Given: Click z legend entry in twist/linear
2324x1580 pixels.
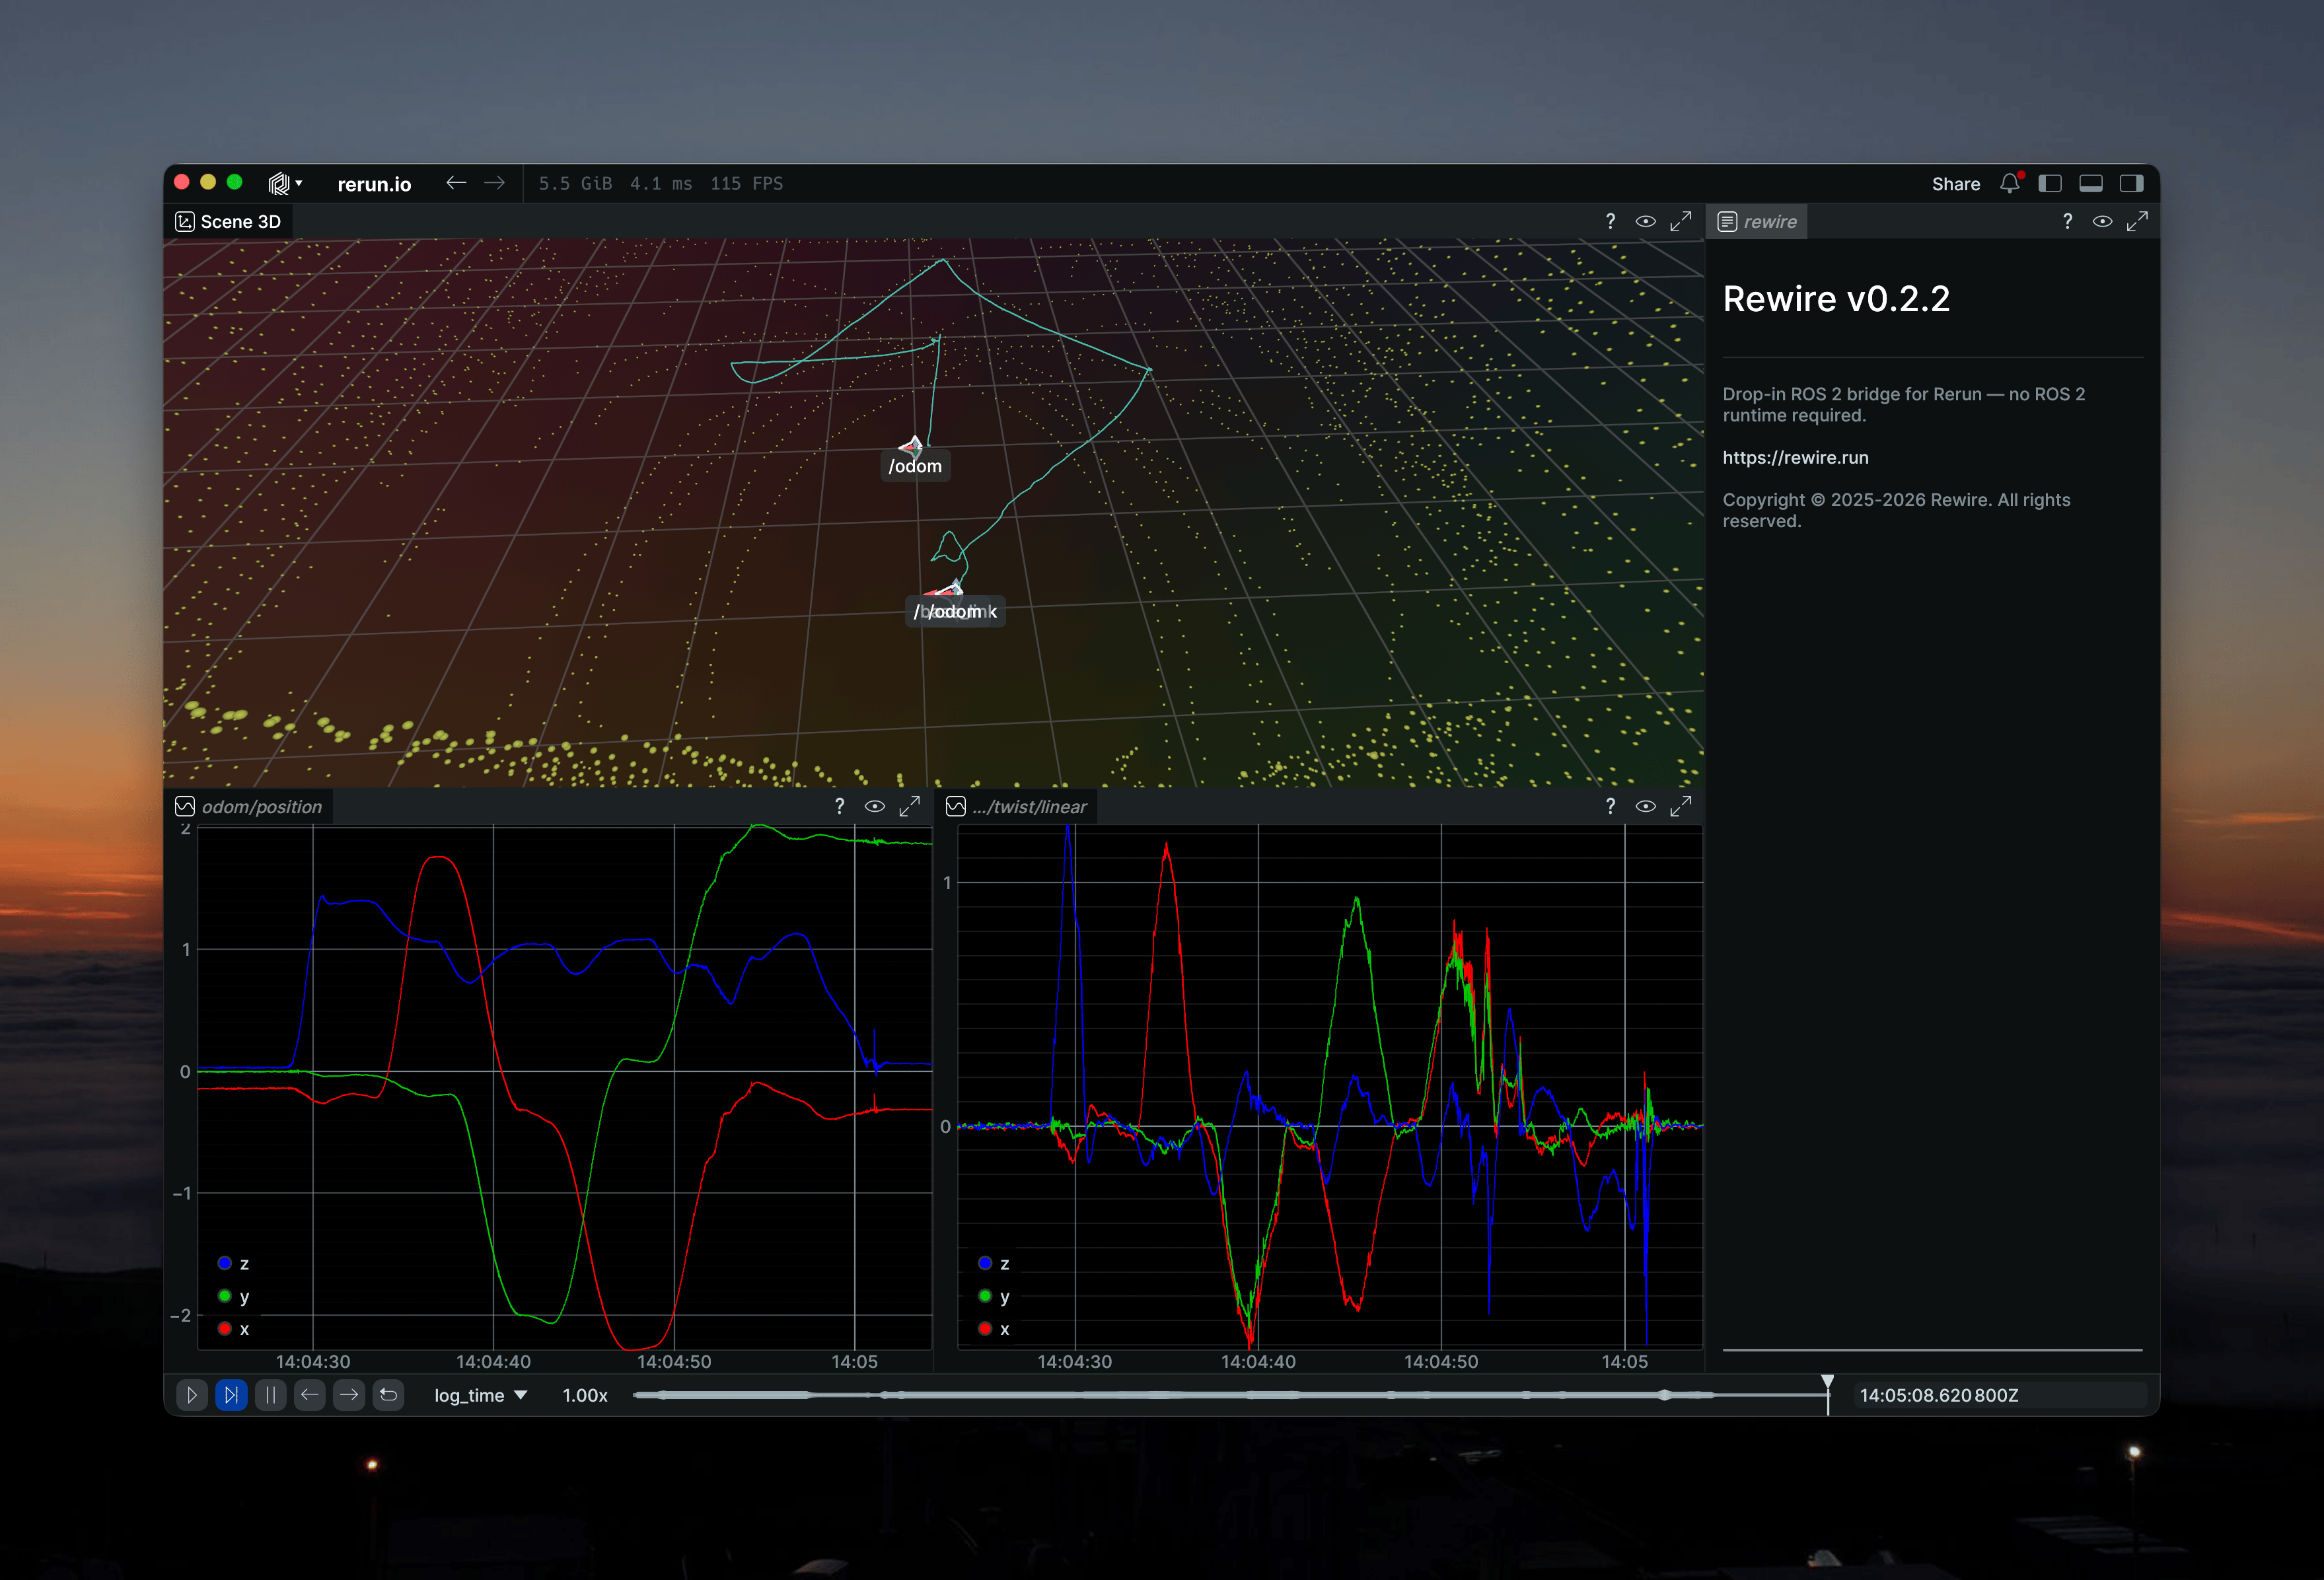Looking at the screenshot, I should point(994,1264).
